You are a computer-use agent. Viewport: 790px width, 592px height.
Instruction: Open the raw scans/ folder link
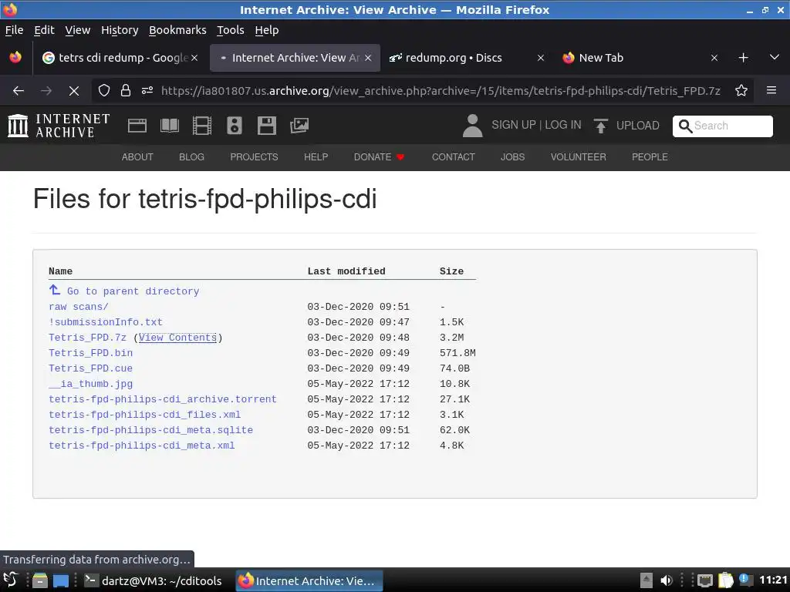tap(79, 307)
